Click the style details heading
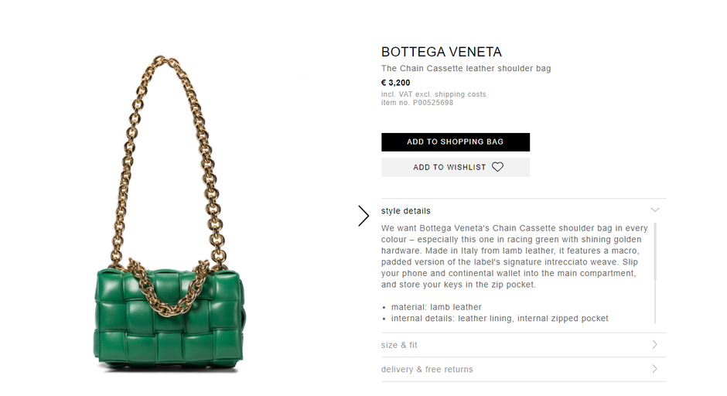This screenshot has height=396, width=727. (x=406, y=211)
